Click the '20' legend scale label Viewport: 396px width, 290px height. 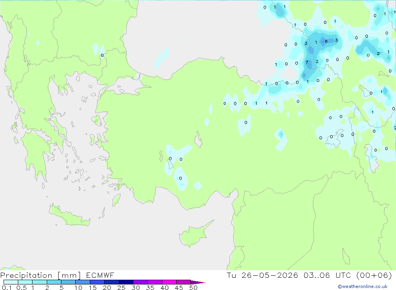[x=107, y=288]
